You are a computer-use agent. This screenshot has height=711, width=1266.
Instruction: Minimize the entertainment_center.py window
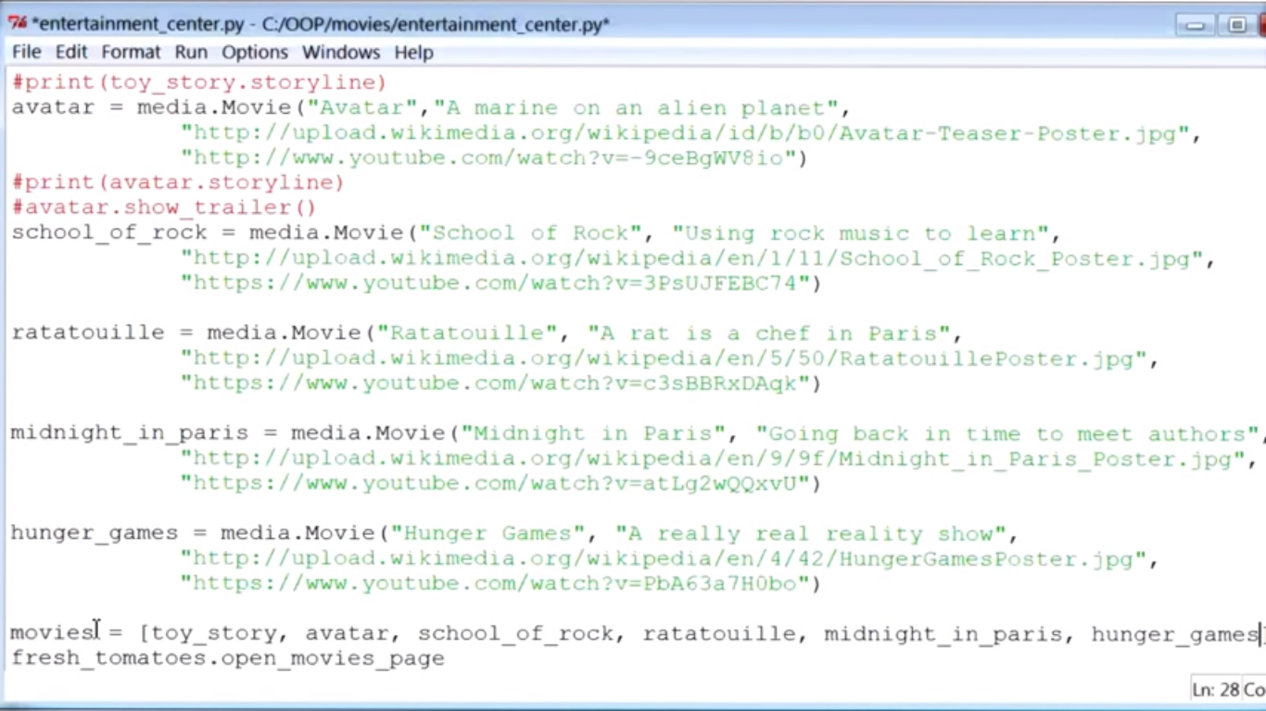tap(1196, 25)
